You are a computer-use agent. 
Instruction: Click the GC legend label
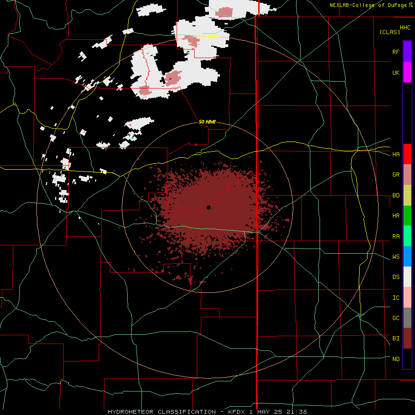(396, 318)
